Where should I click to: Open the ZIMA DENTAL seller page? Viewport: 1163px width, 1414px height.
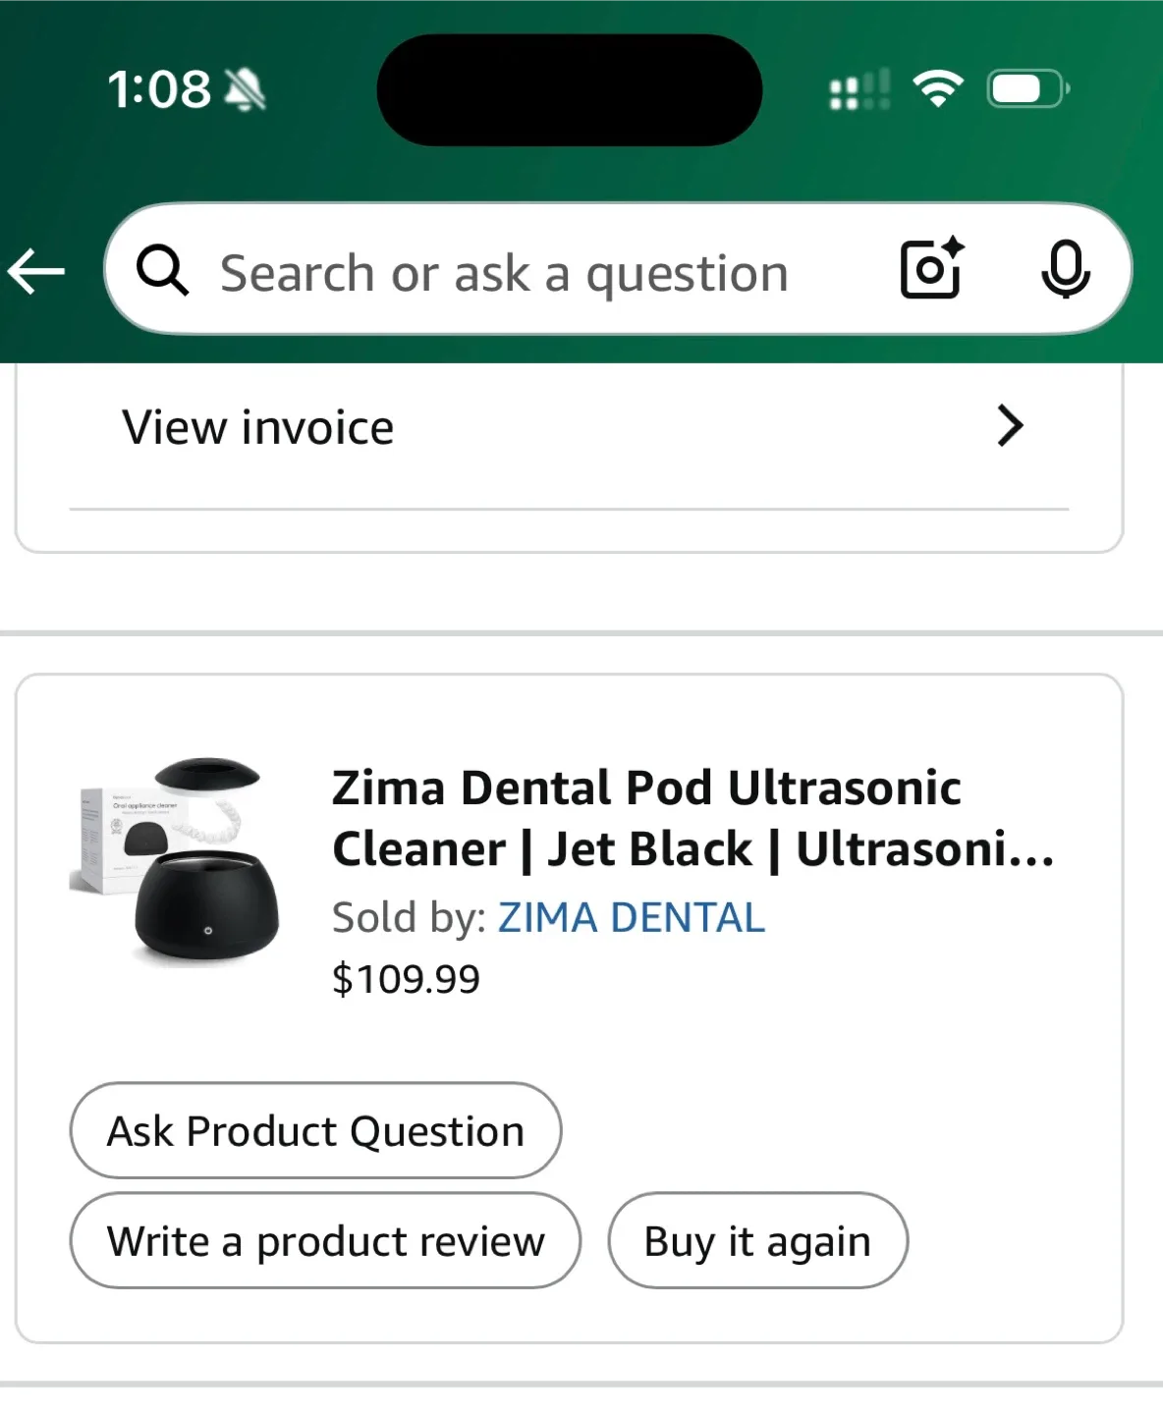(631, 916)
